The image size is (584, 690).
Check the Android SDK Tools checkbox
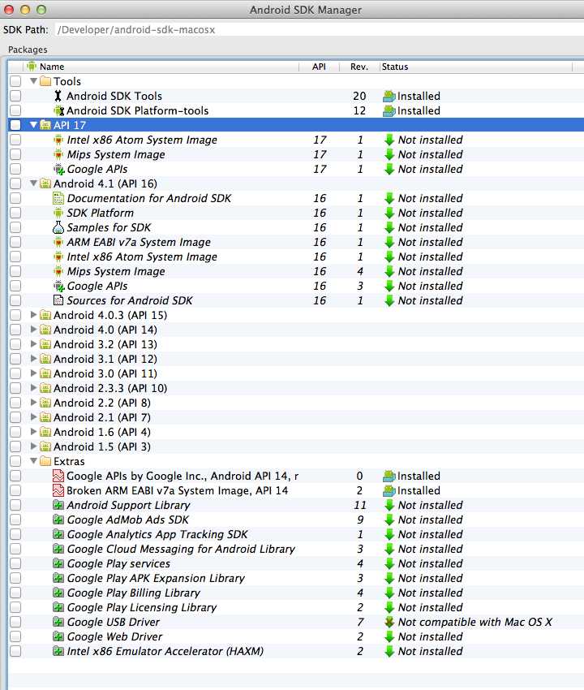click(x=15, y=96)
